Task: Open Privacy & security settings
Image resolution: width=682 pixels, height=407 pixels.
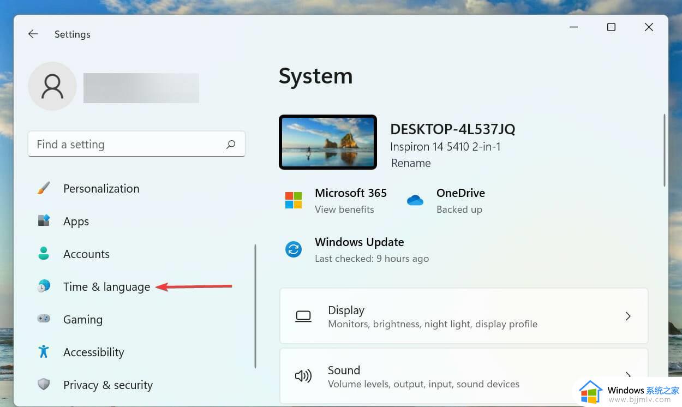Action: [108, 385]
